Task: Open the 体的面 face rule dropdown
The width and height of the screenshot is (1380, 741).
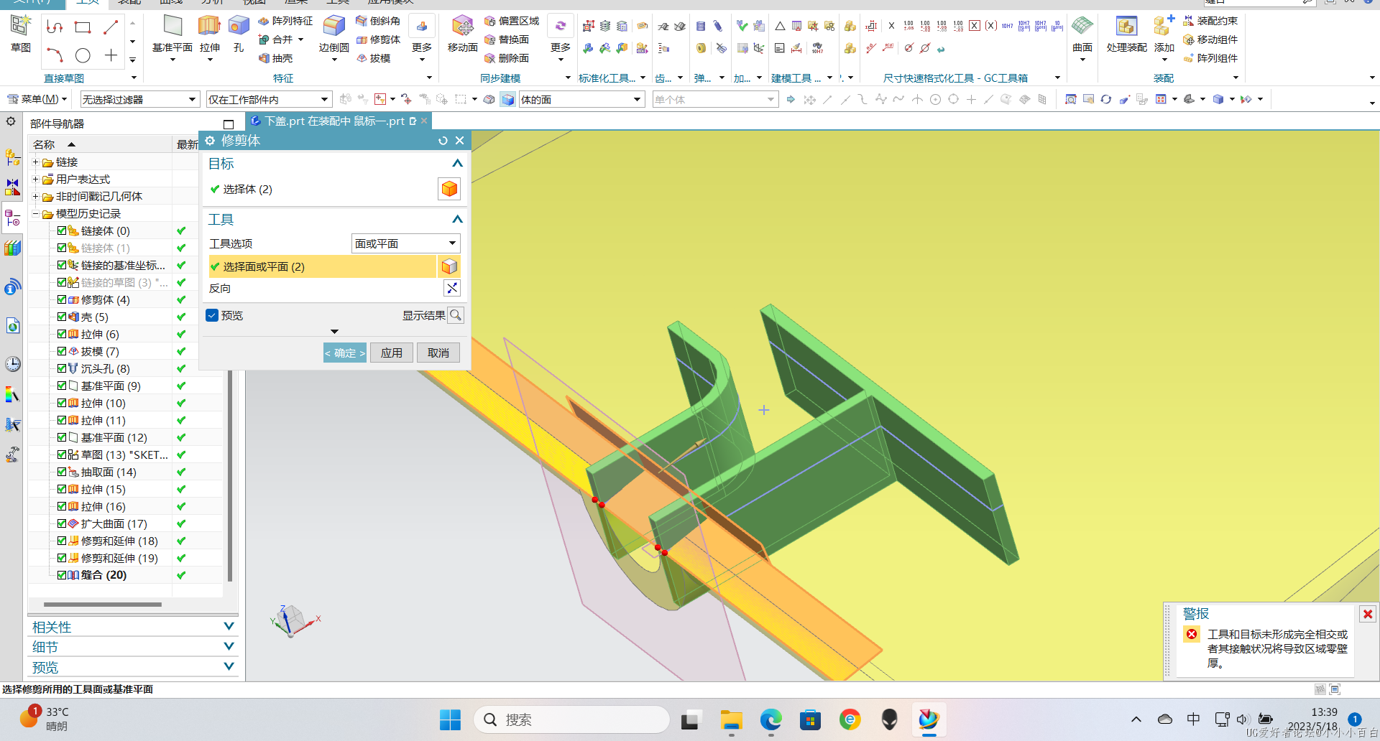Action: pos(581,99)
